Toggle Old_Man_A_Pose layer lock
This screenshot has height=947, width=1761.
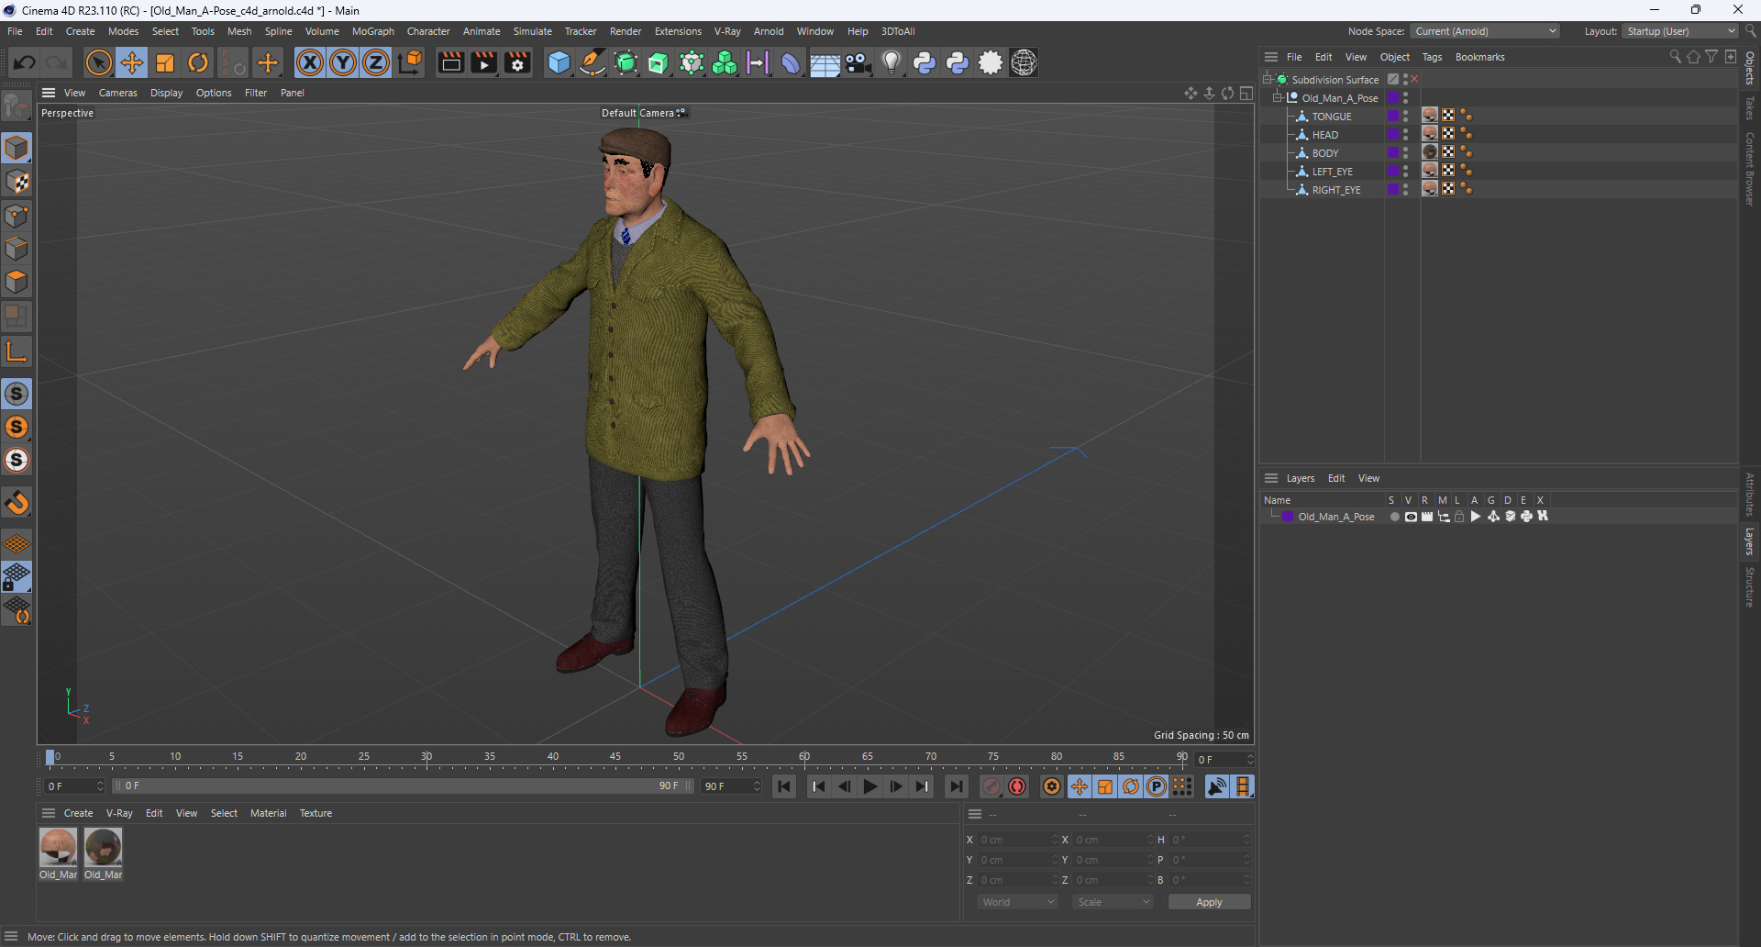[x=1459, y=517]
